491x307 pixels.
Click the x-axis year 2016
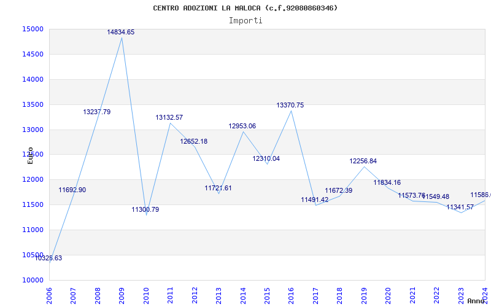point(291,295)
